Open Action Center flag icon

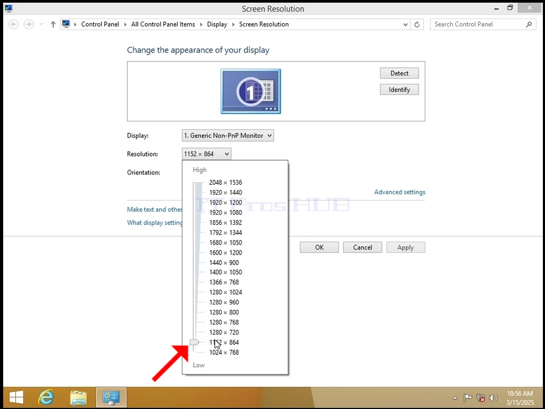click(468, 397)
